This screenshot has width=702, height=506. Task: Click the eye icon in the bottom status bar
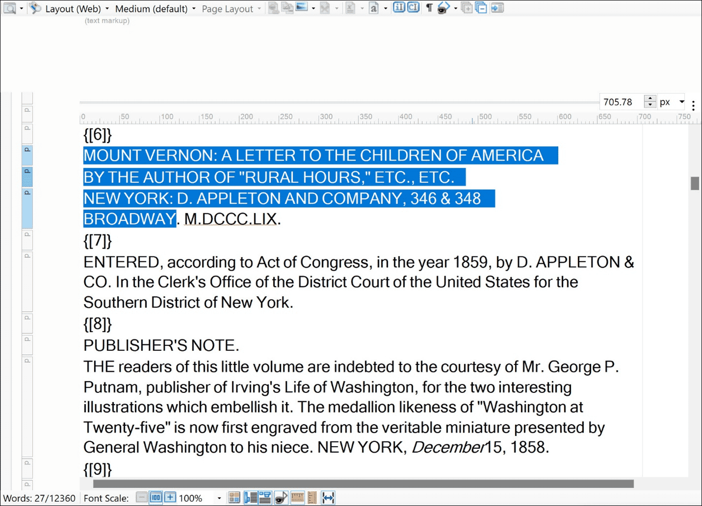pos(281,498)
